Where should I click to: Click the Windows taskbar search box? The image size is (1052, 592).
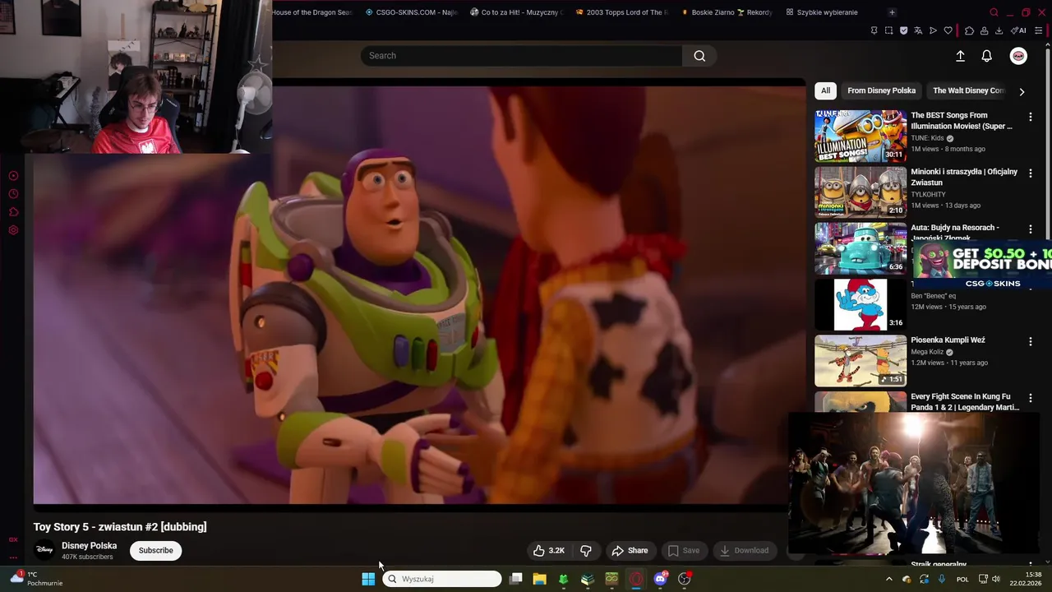click(442, 579)
